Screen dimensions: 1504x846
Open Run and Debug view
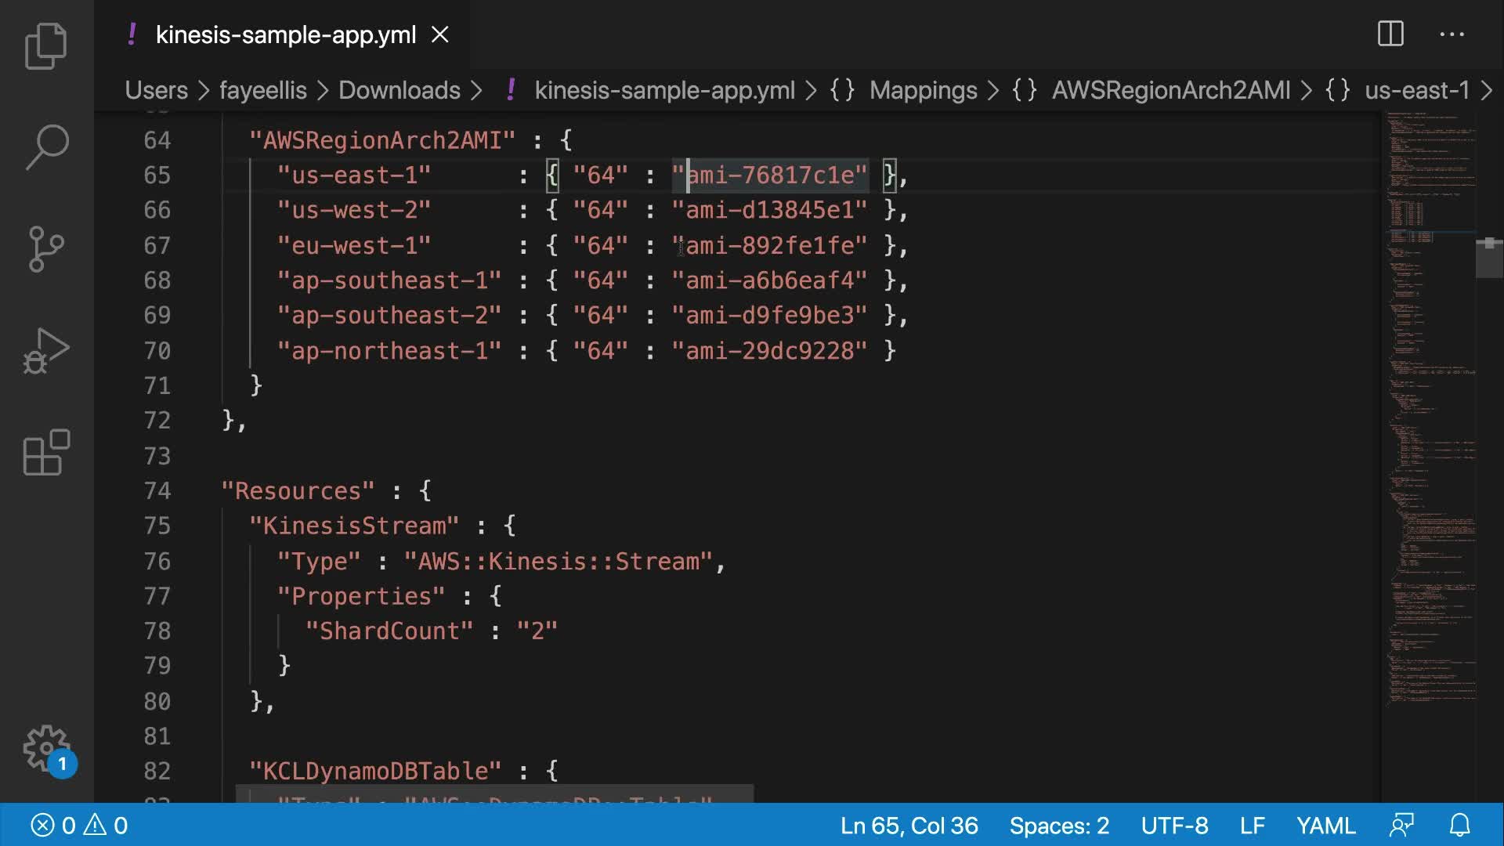point(46,350)
